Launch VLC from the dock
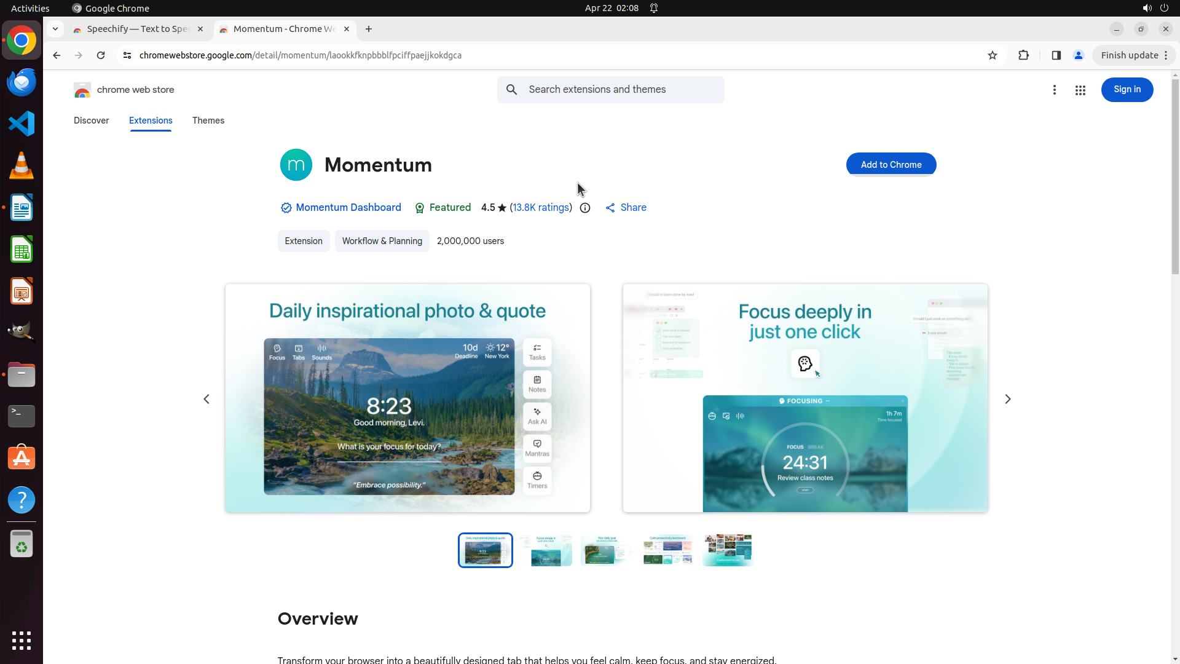1180x664 pixels. pos(22,166)
